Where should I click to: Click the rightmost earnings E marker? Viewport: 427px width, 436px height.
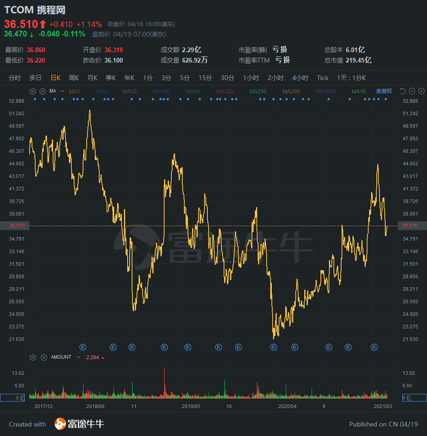pos(374,347)
